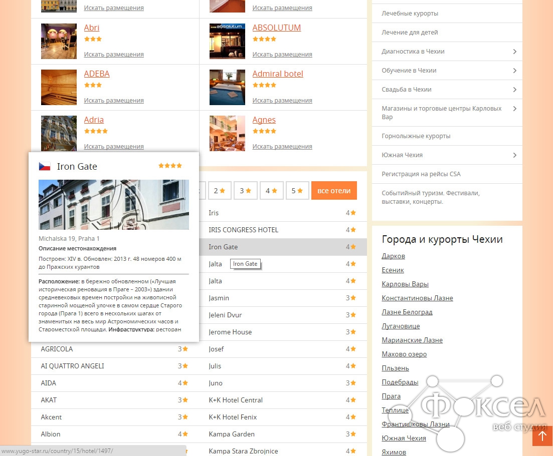Open the Махово озеро link
553x456 pixels.
[x=404, y=354]
